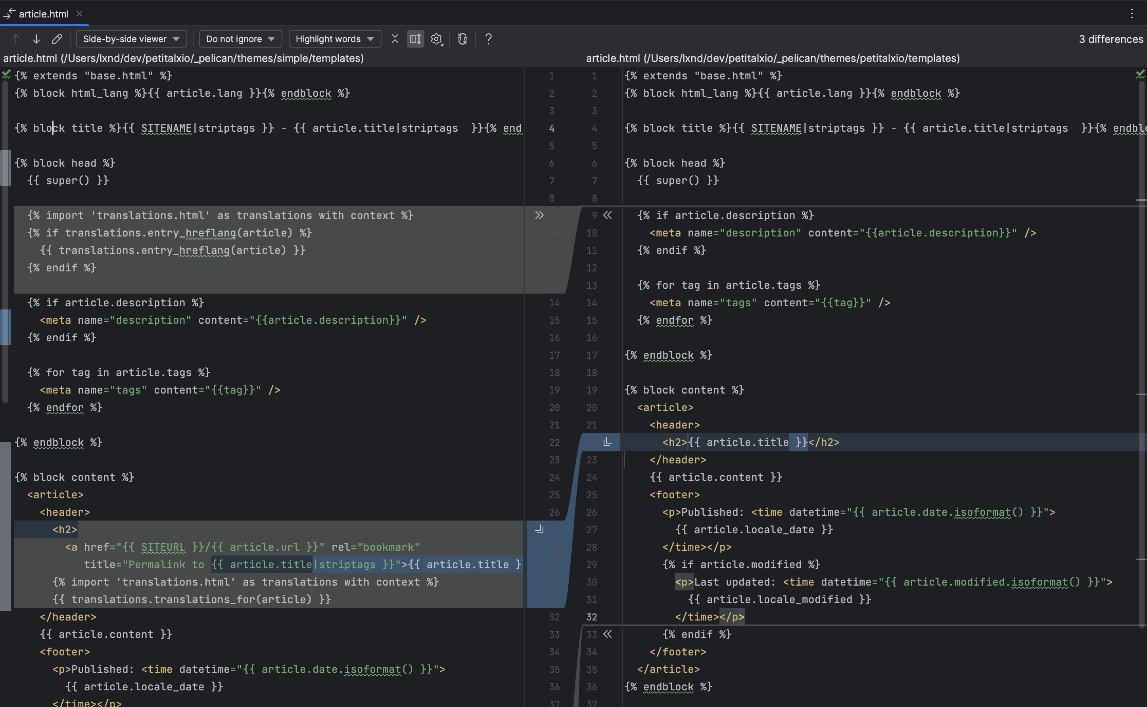Click the left "{% if translations.entry_hreflang(article) %}" line
Viewport: 1147px width, 707px height.
pyautogui.click(x=169, y=232)
